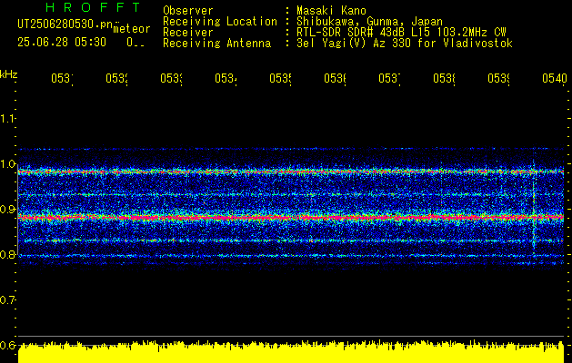Click the kHz axis unit label
The width and height of the screenshot is (572, 363).
tap(8, 74)
